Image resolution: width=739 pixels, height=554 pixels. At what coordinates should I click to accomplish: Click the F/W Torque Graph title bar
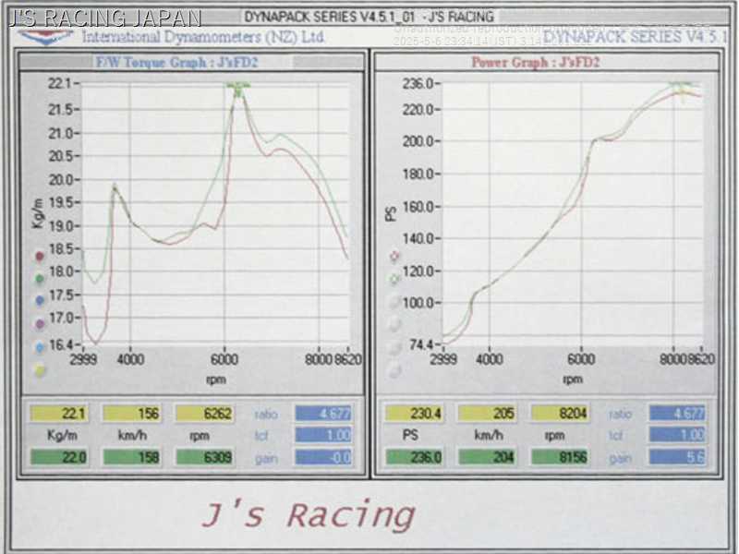click(191, 63)
